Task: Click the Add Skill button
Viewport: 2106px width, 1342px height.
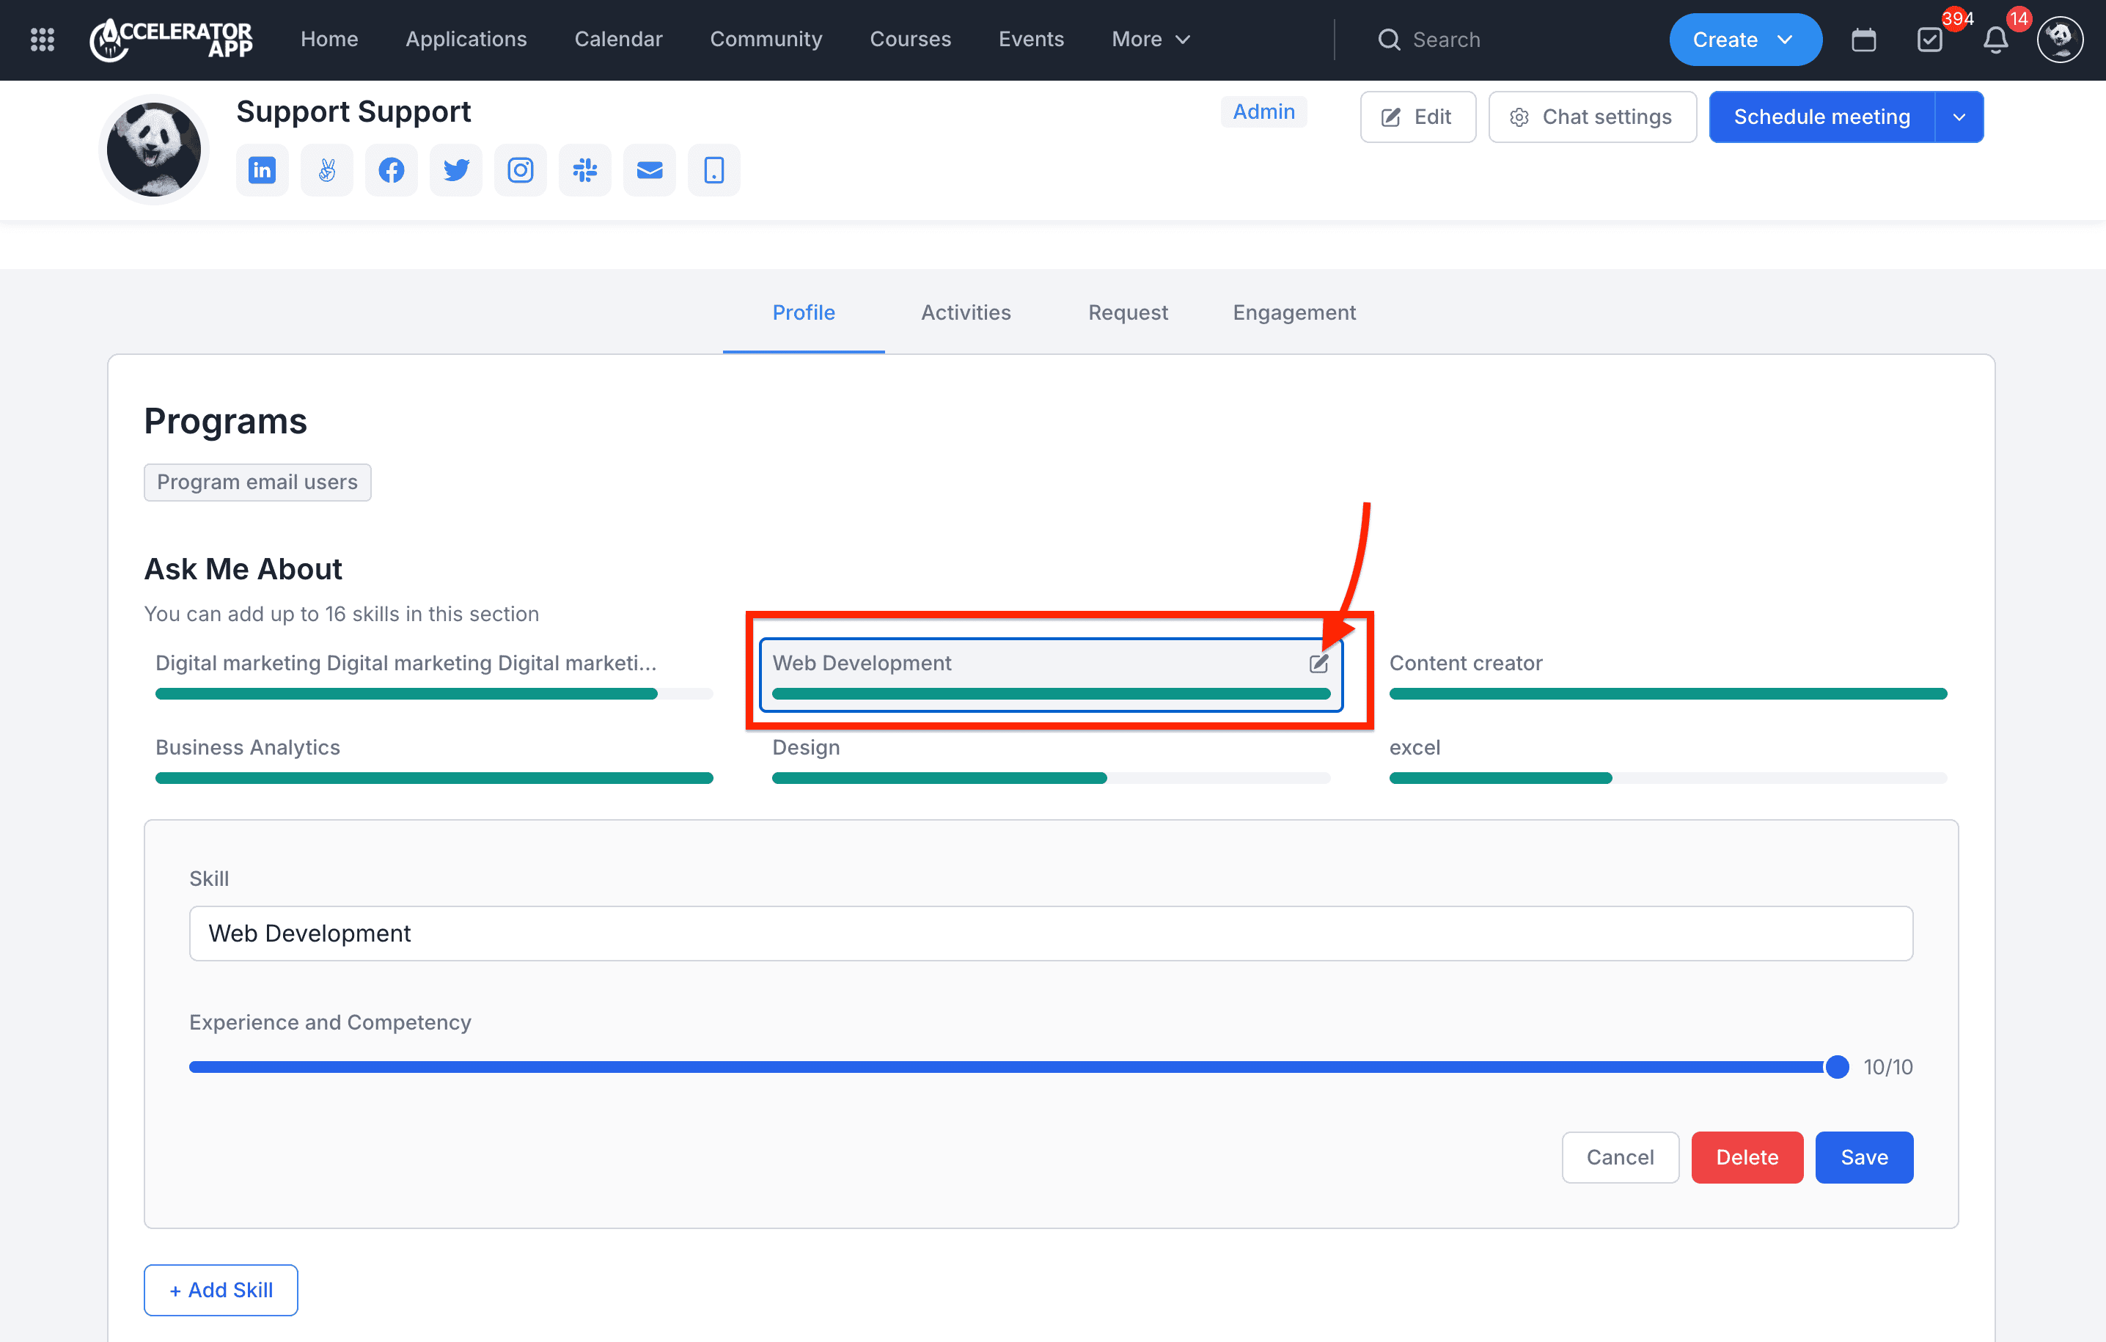Action: click(x=221, y=1289)
